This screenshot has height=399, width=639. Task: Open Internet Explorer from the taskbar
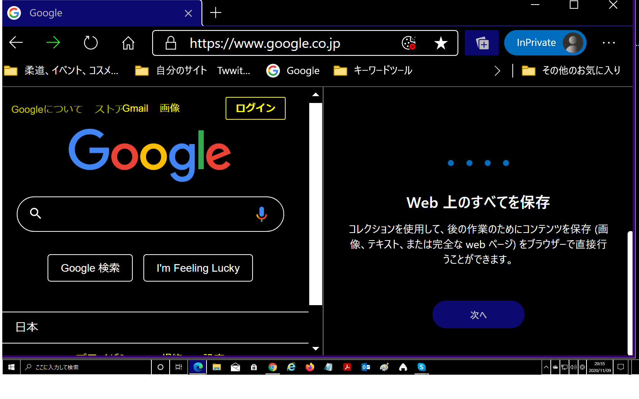pos(291,367)
